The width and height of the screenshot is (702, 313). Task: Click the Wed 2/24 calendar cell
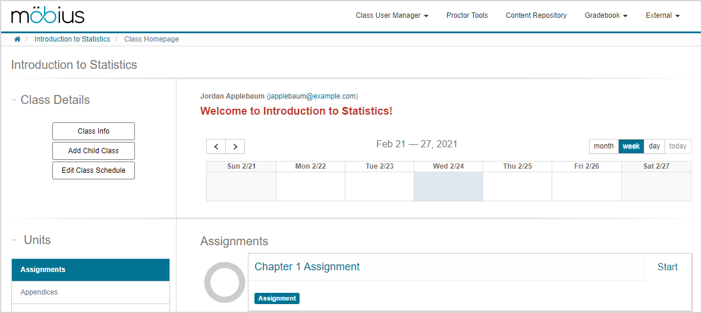coord(448,186)
